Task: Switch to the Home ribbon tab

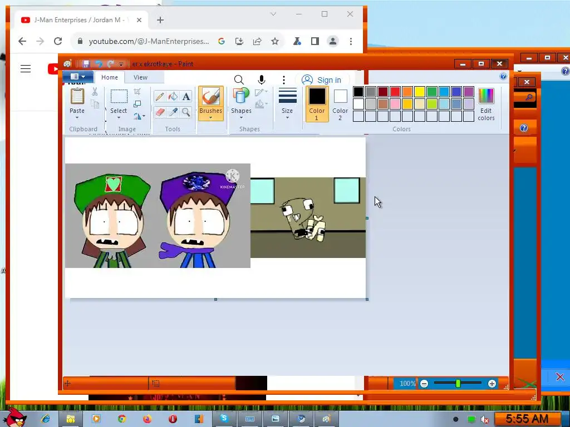Action: [x=110, y=77]
